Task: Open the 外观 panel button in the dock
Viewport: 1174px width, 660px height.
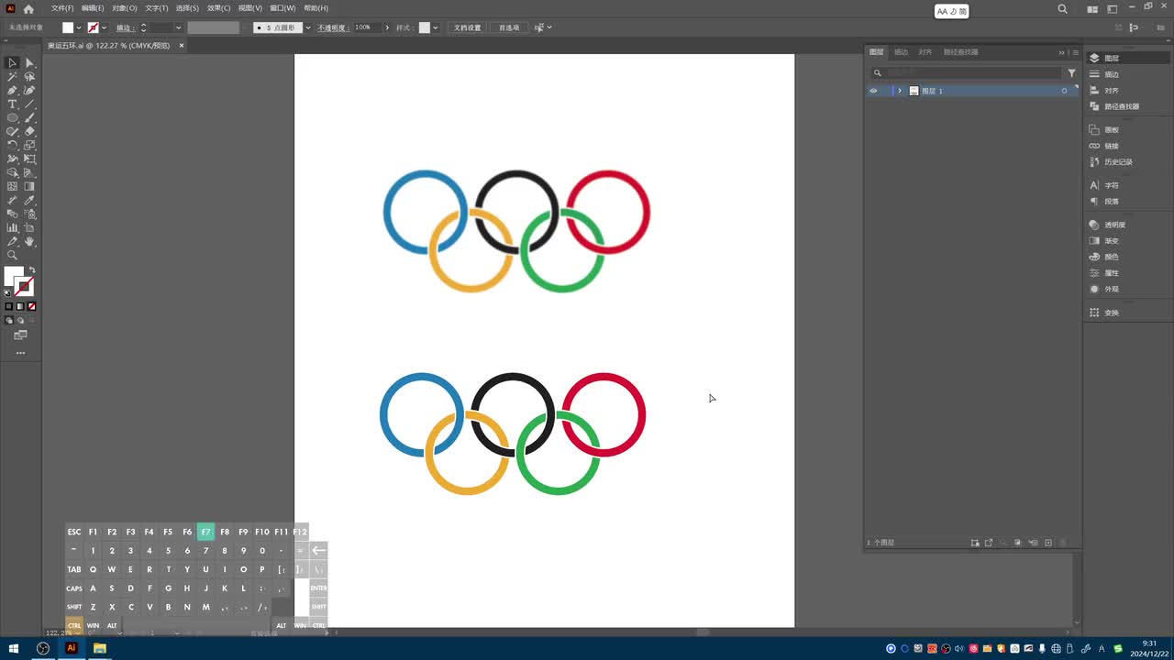Action: point(1104,289)
